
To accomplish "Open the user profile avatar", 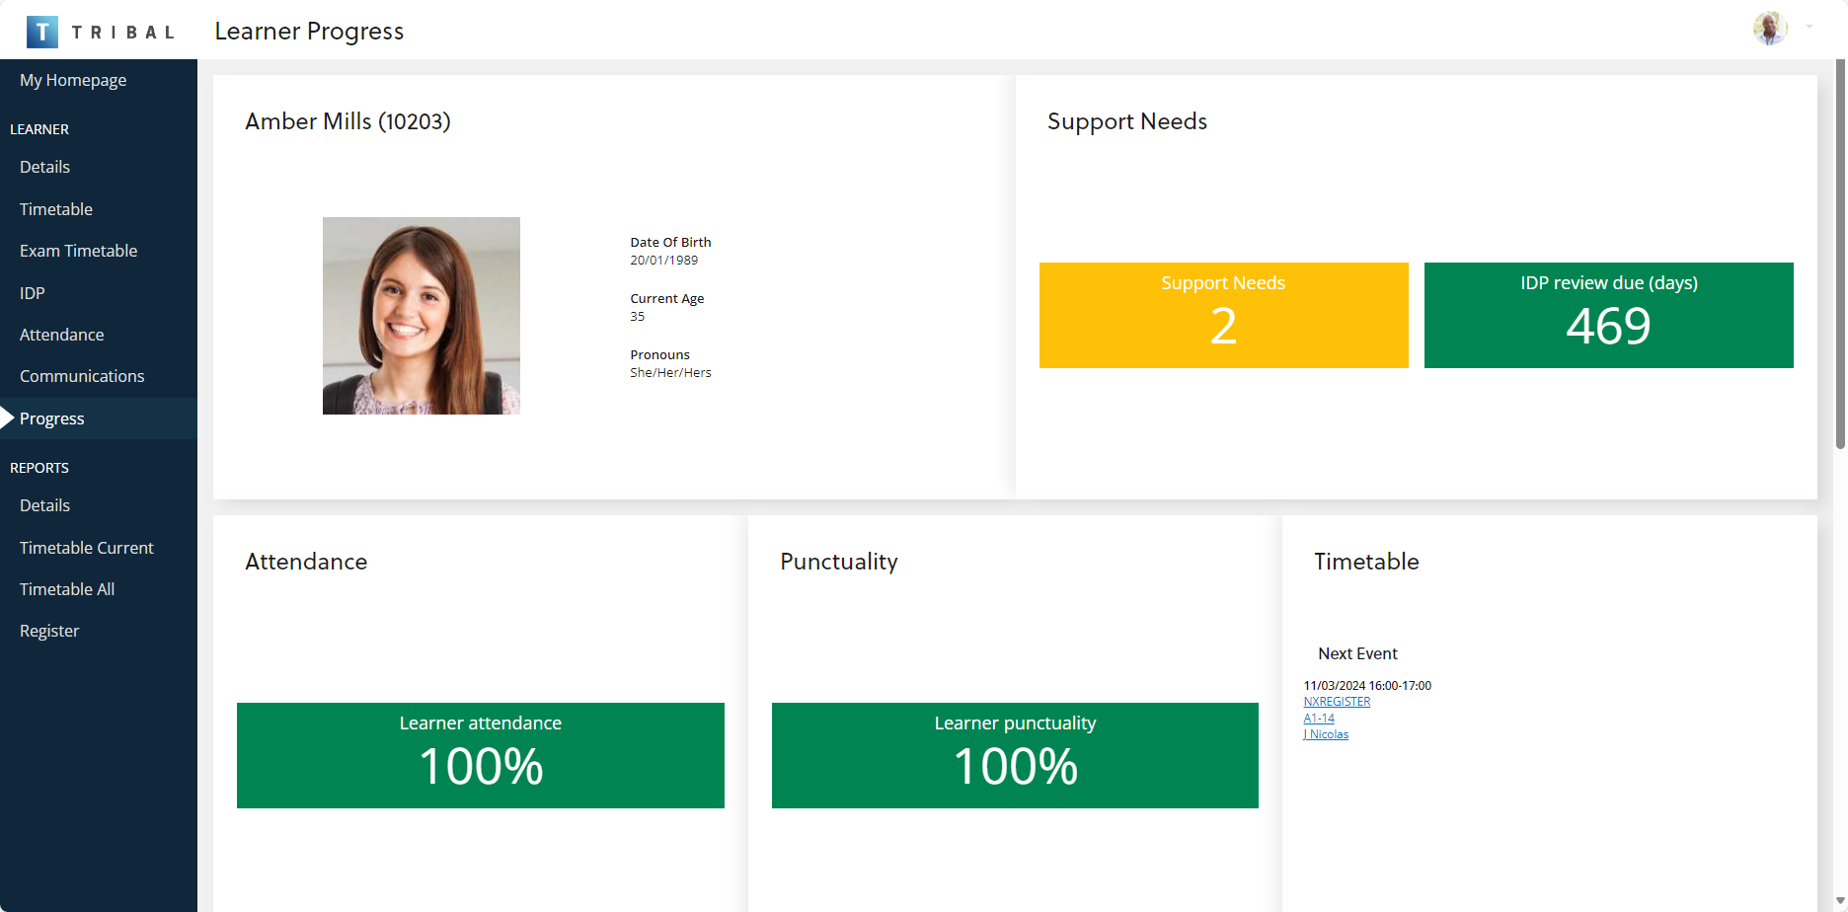I will point(1769,29).
